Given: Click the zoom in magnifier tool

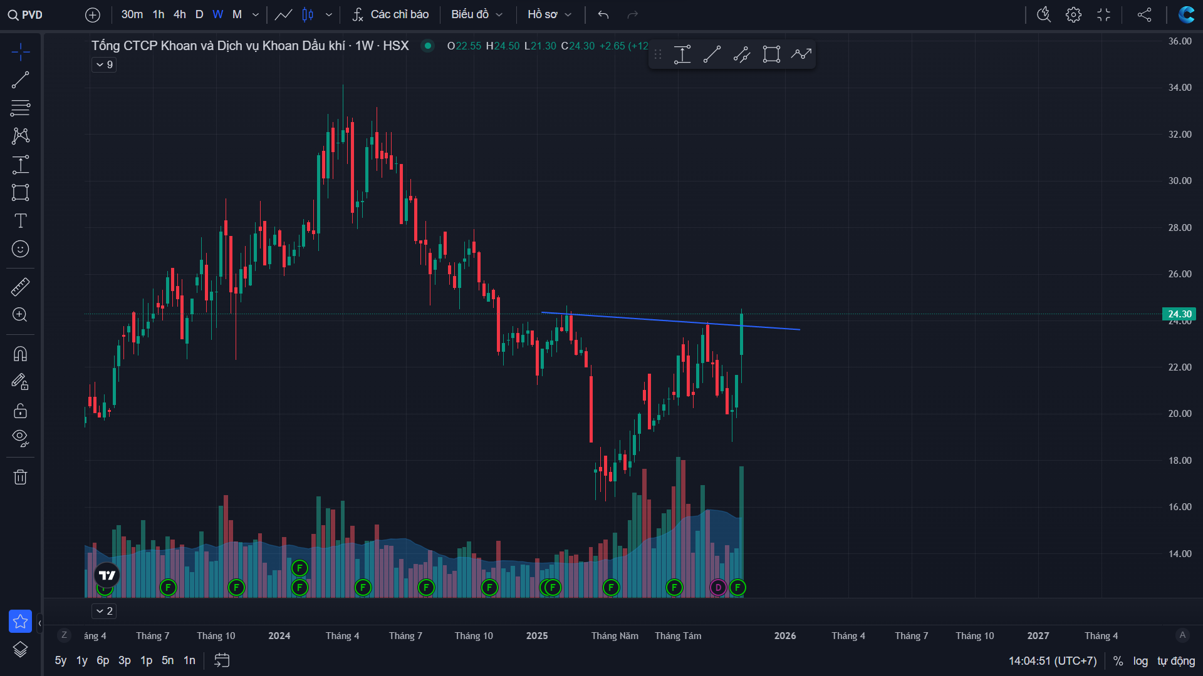Looking at the screenshot, I should click(20, 315).
